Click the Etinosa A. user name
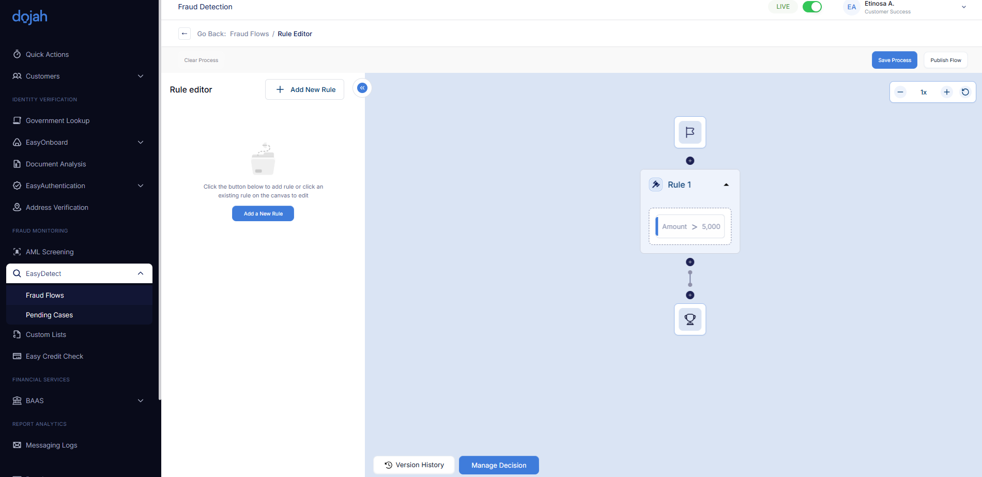The width and height of the screenshot is (982, 477). (879, 4)
